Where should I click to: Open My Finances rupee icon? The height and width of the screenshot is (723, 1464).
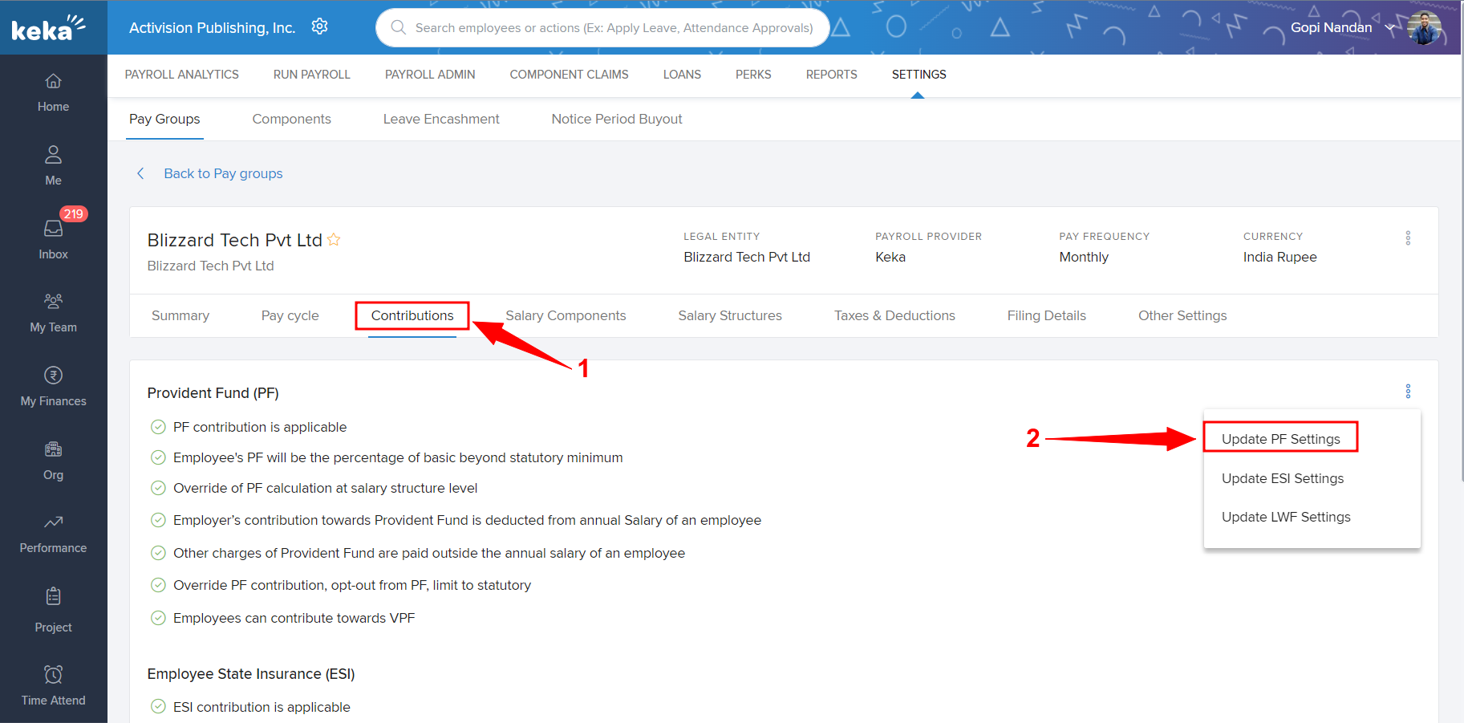point(53,376)
